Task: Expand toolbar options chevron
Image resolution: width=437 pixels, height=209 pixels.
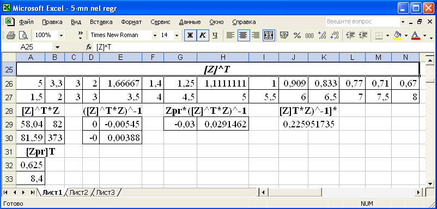Action: click(x=81, y=35)
